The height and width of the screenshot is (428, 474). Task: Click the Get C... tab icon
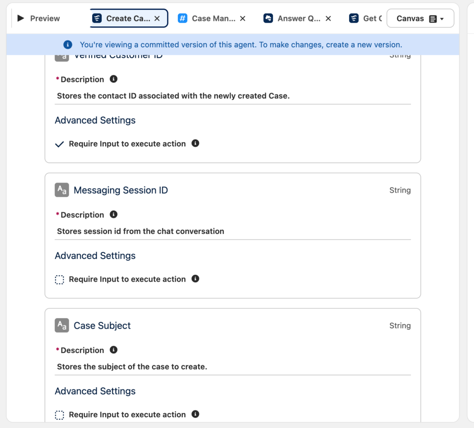[x=354, y=19]
